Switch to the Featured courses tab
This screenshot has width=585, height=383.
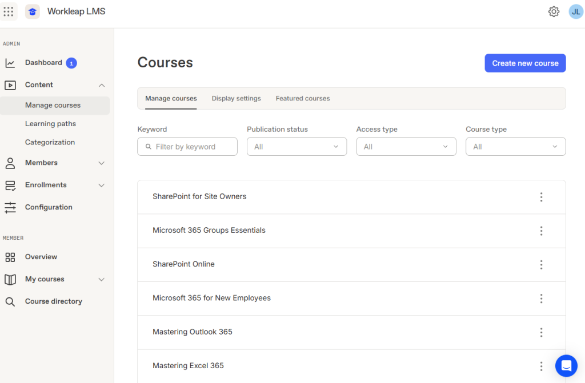303,98
